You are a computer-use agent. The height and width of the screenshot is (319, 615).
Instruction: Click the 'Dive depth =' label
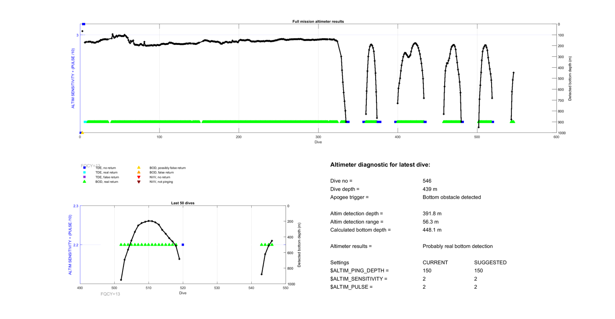pyautogui.click(x=345, y=189)
